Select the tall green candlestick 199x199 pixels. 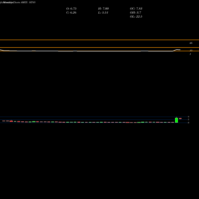click(176, 120)
